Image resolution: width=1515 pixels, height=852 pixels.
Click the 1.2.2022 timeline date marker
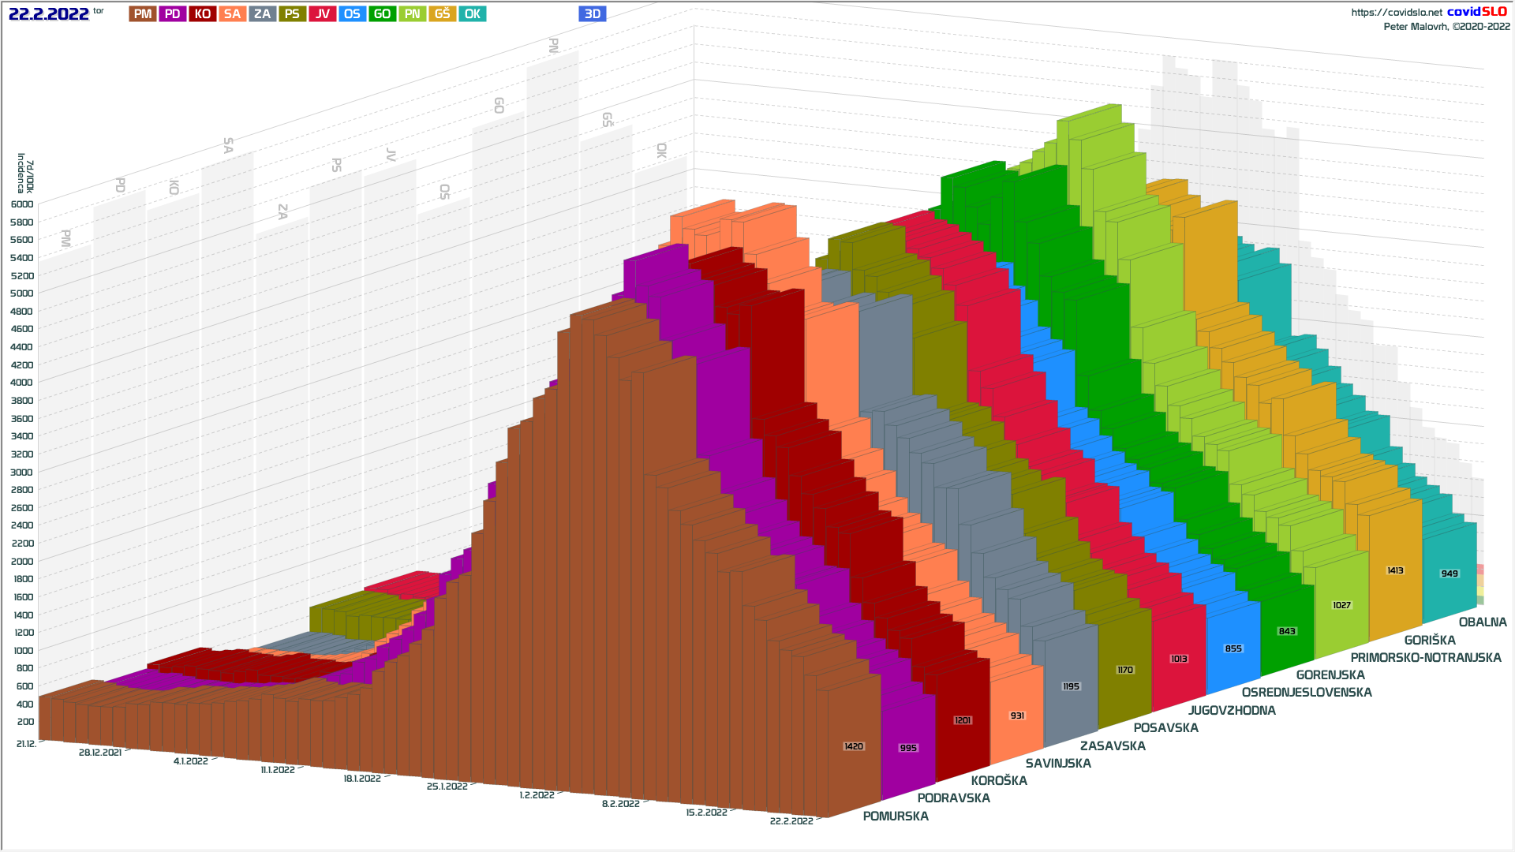point(537,795)
